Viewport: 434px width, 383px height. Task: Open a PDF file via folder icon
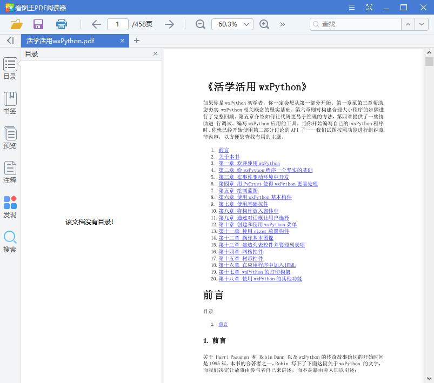tap(16, 24)
